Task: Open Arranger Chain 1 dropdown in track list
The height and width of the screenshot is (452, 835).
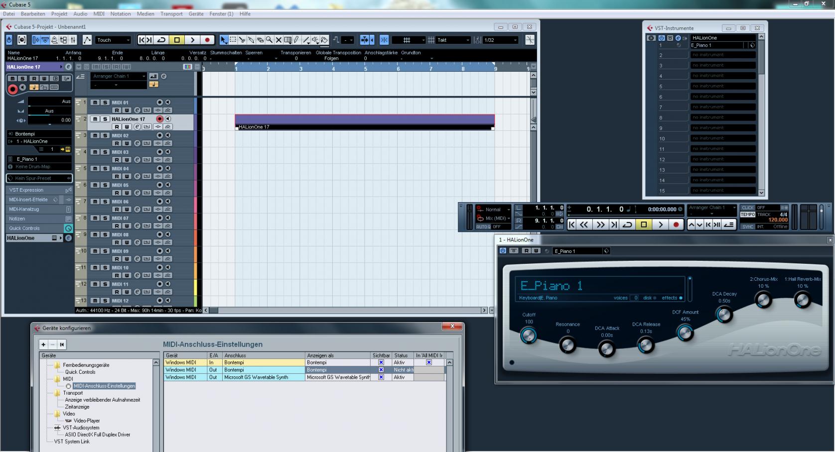Action: click(x=119, y=76)
